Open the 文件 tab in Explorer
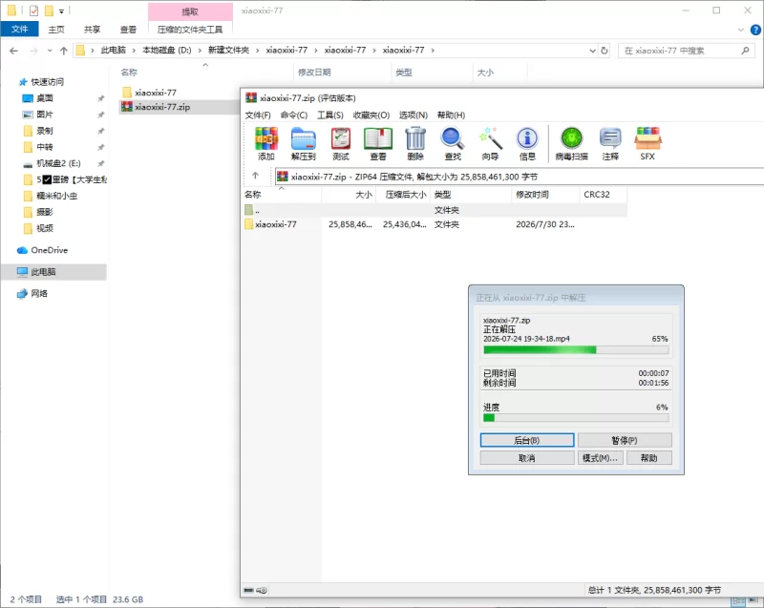The height and width of the screenshot is (608, 764). coord(19,30)
